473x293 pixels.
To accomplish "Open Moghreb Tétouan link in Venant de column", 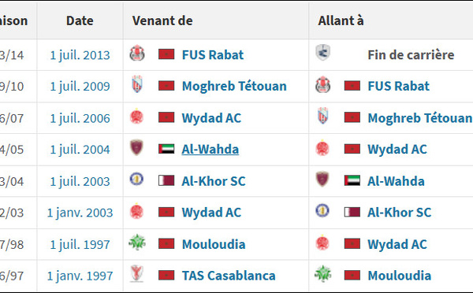I will [234, 86].
